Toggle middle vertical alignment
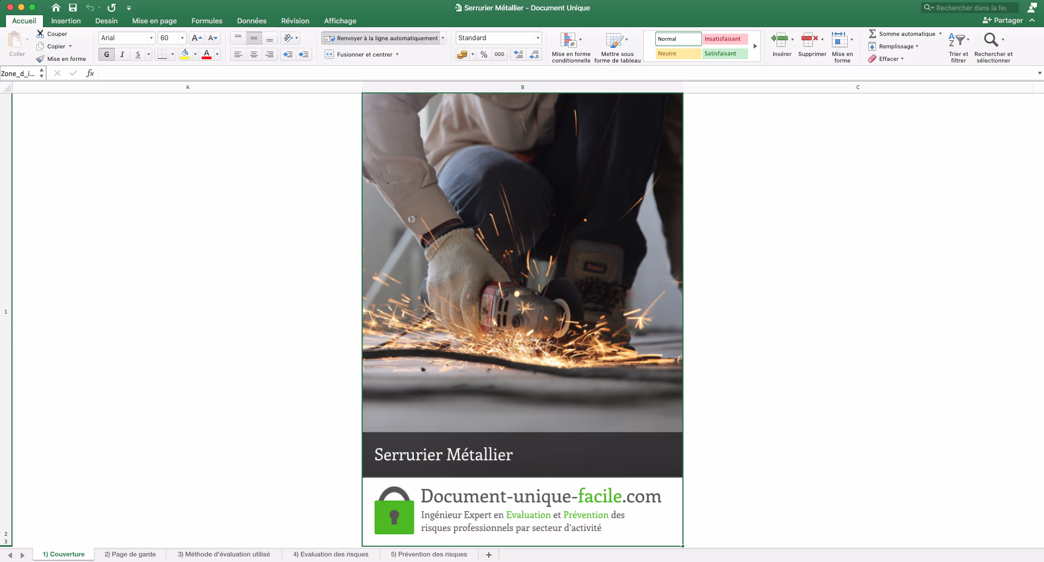Screen dimensions: 1044x562 pos(253,38)
